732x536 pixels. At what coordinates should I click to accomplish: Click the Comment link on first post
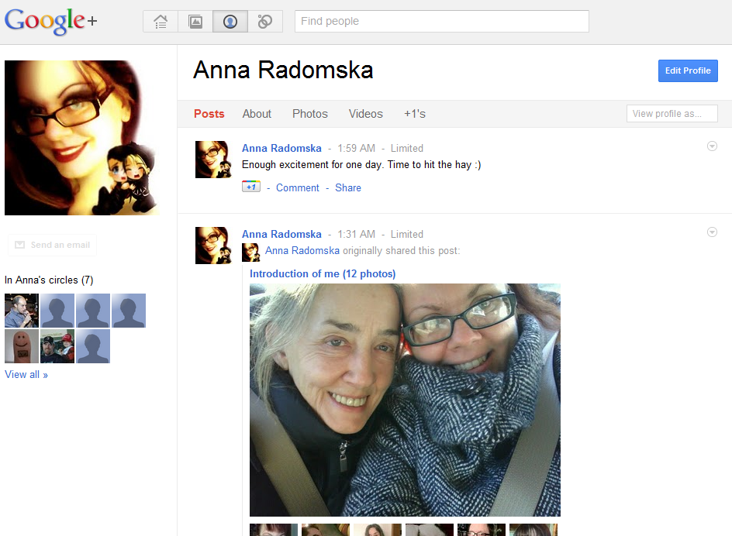click(297, 187)
